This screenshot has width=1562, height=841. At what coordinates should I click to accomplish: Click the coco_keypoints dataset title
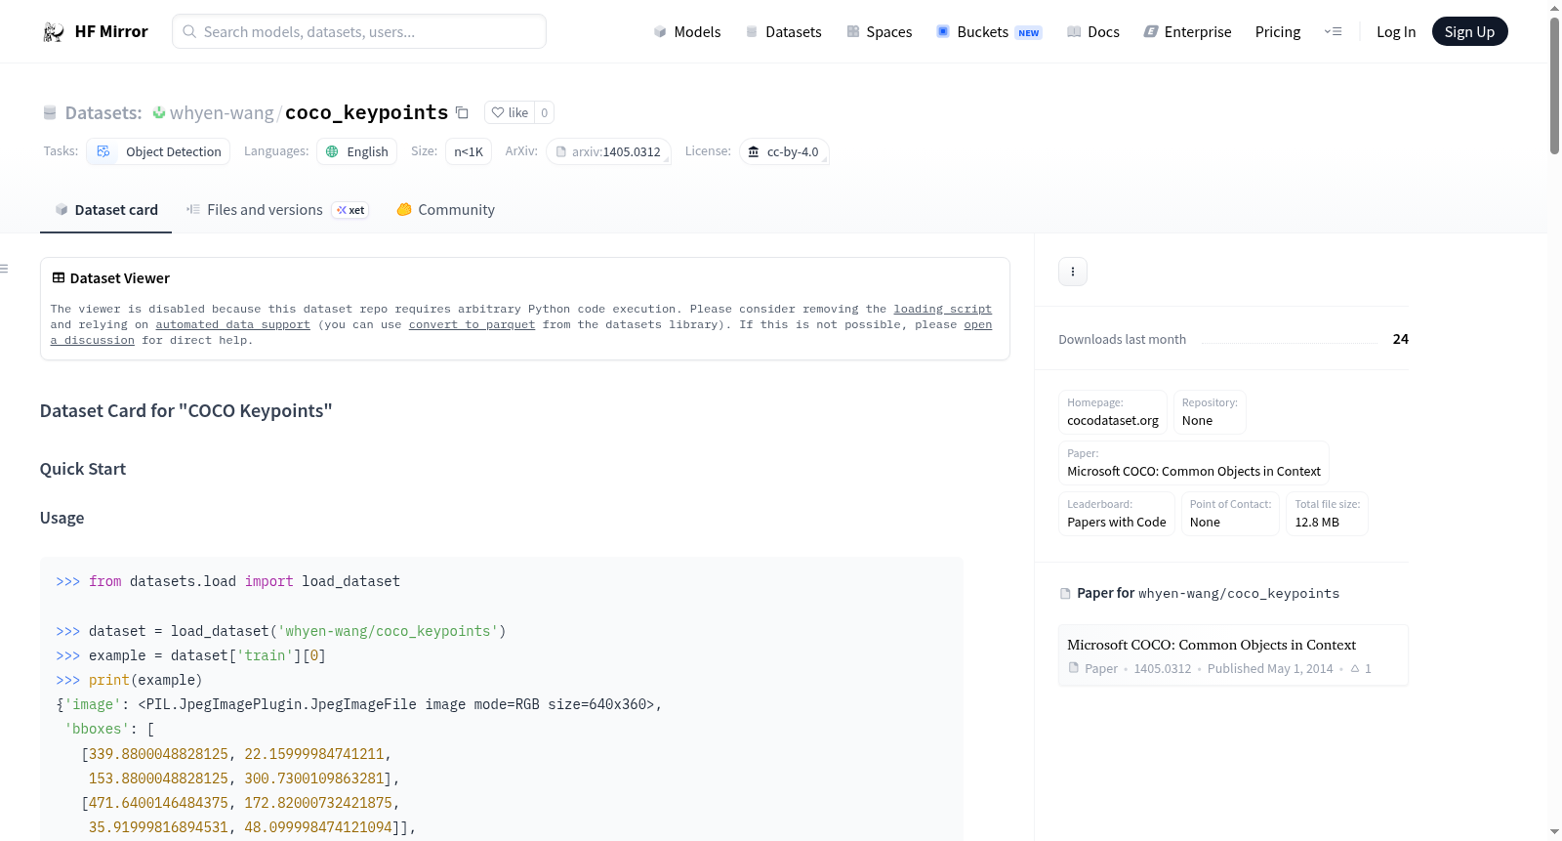[x=366, y=113]
